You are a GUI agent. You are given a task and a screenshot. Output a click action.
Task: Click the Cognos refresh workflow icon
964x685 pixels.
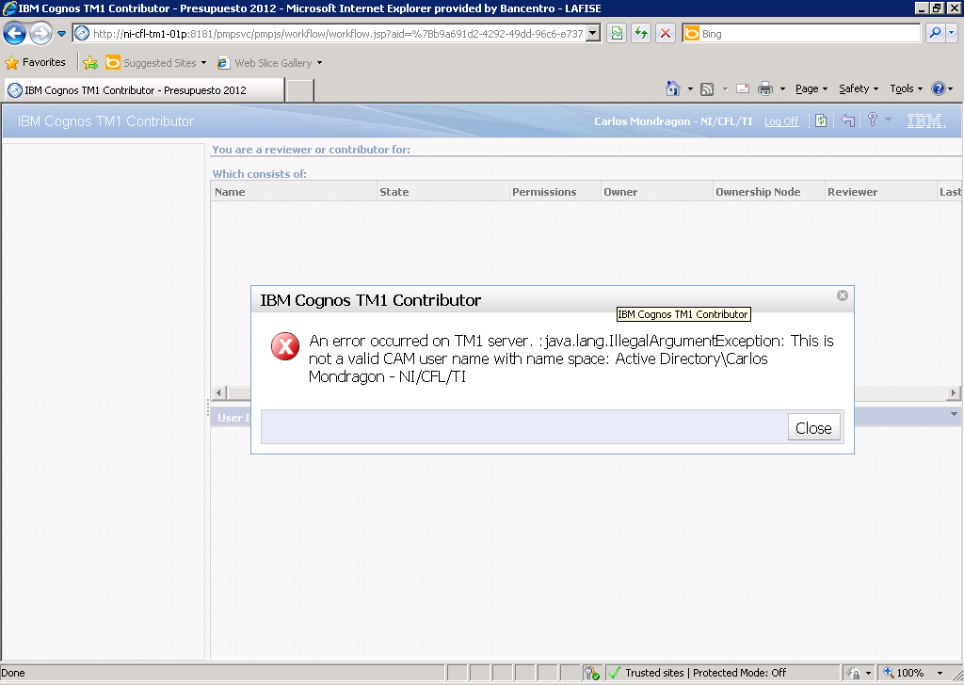tap(821, 120)
